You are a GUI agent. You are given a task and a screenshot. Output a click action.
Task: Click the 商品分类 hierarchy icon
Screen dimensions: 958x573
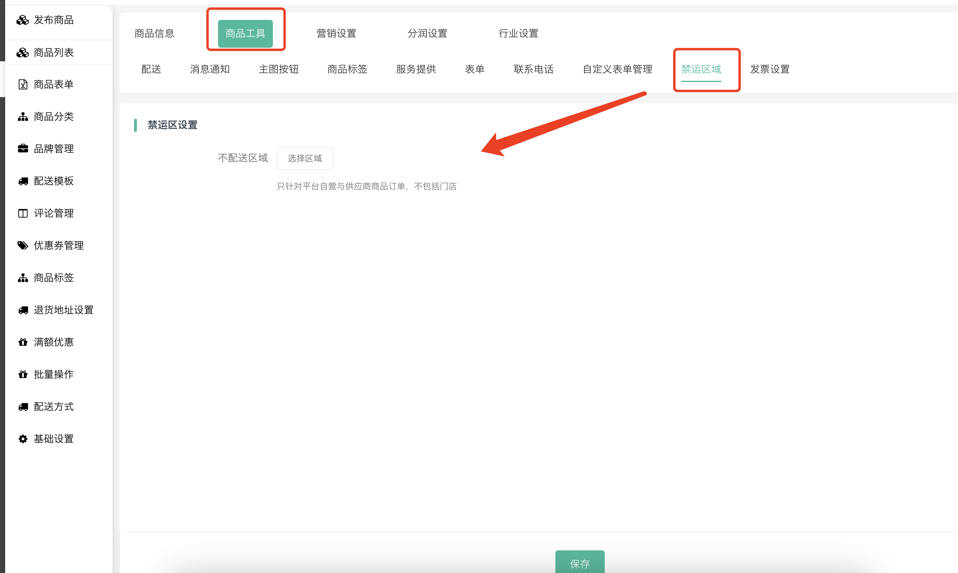tap(23, 117)
